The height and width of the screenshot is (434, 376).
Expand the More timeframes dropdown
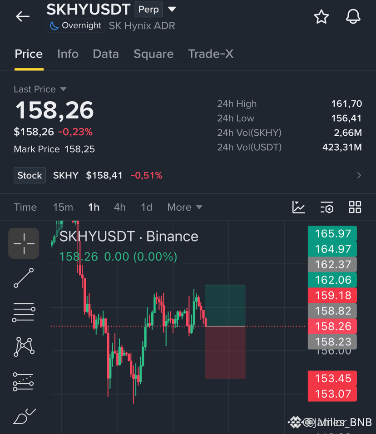pyautogui.click(x=185, y=207)
